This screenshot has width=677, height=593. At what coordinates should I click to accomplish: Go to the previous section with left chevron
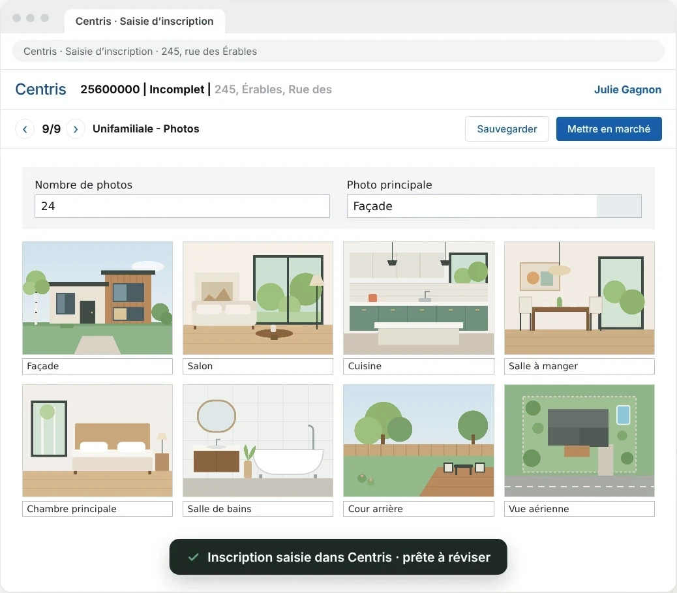click(25, 129)
